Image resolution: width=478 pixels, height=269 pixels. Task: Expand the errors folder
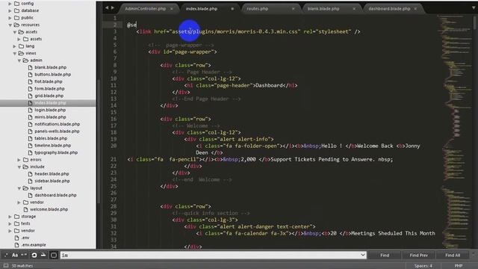[19, 160]
